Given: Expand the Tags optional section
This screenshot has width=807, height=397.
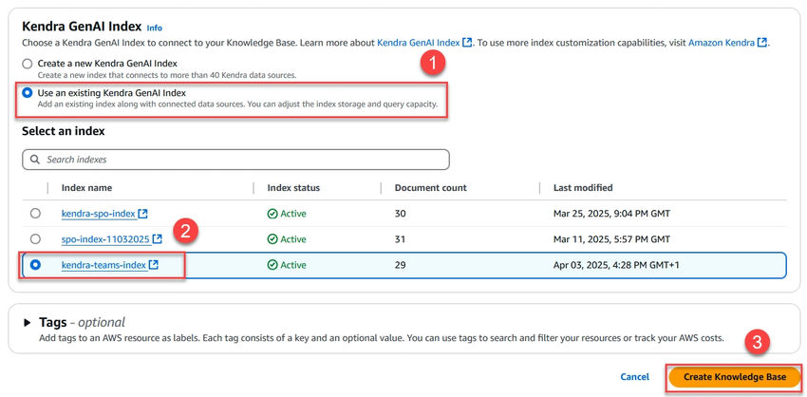Looking at the screenshot, I should click(x=27, y=323).
